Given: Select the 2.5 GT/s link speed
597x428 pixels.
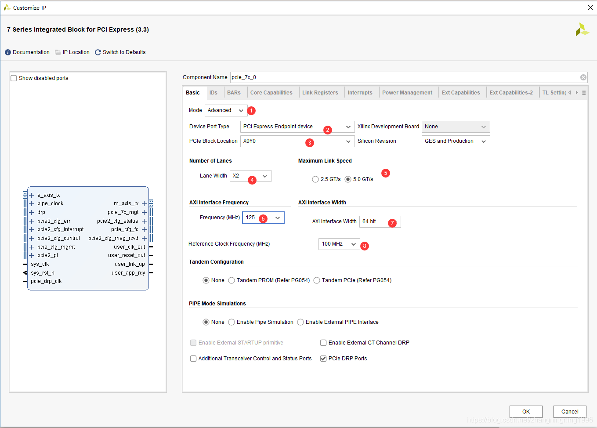Looking at the screenshot, I should (x=315, y=179).
